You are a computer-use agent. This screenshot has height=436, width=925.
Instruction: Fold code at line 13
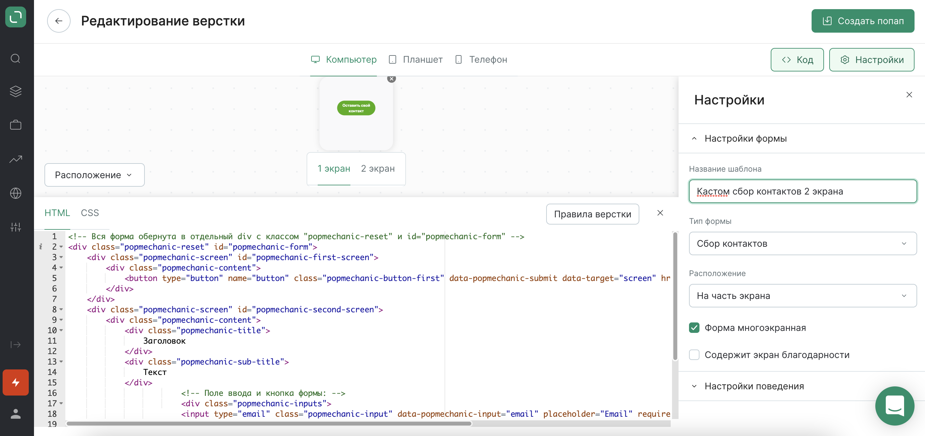(x=61, y=361)
